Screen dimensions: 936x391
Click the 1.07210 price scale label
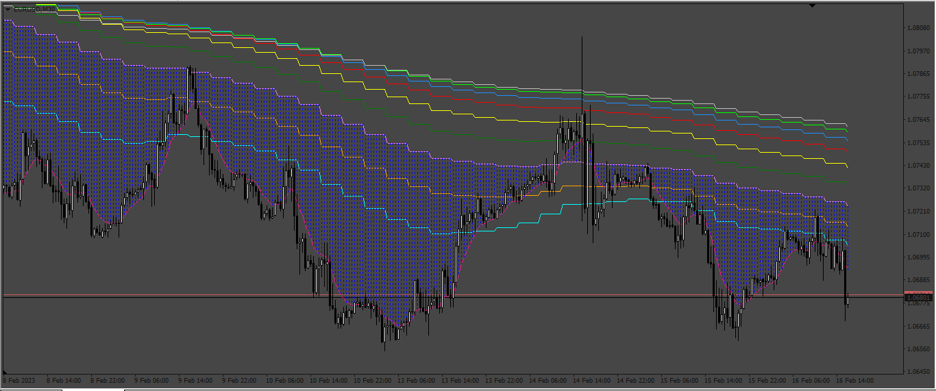[x=918, y=212]
